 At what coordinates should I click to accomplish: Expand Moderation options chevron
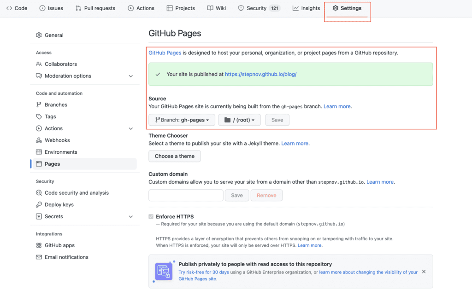[x=130, y=76]
